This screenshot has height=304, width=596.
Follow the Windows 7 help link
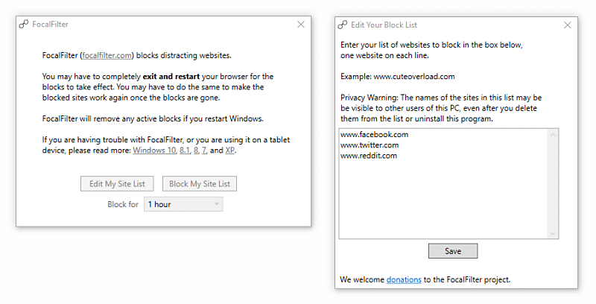tap(204, 150)
